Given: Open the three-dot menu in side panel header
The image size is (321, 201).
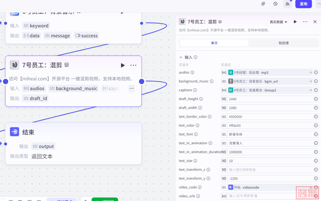Looking at the screenshot, I should [x=305, y=22].
